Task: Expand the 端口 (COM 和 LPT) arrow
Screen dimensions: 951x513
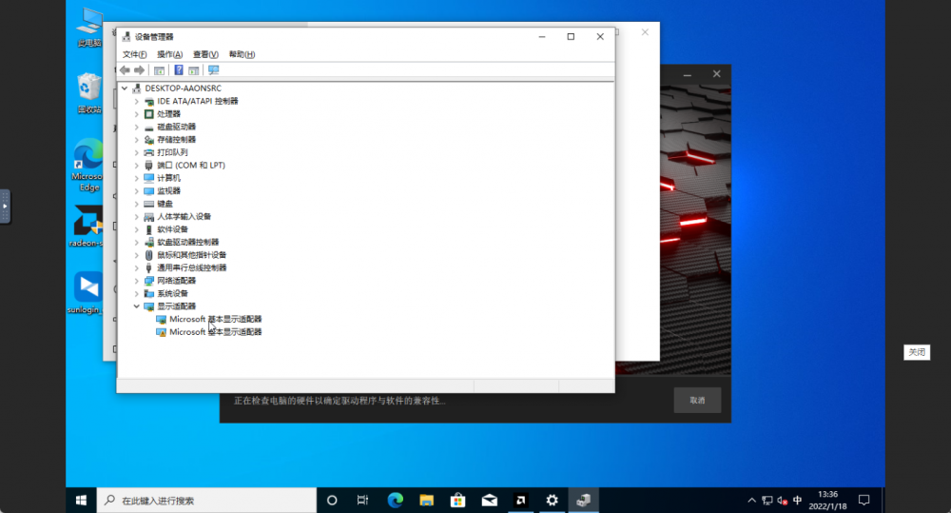Action: pyautogui.click(x=136, y=166)
